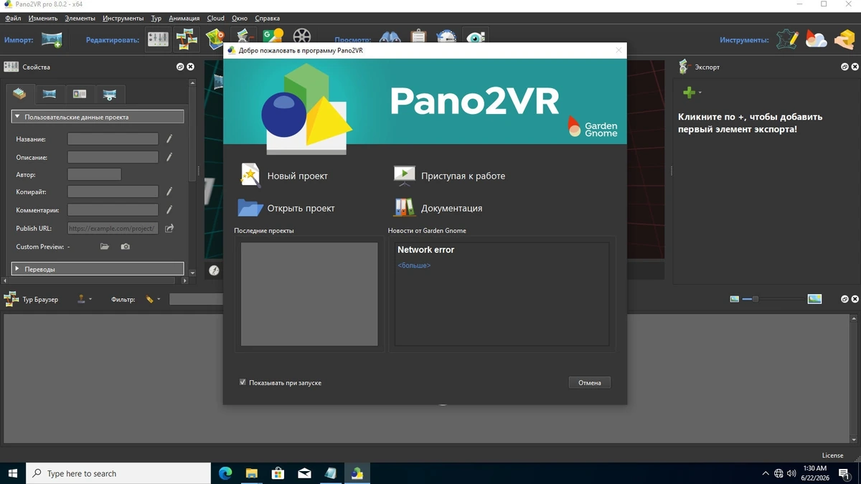Click the folder icon for Custom Preview

(105, 247)
